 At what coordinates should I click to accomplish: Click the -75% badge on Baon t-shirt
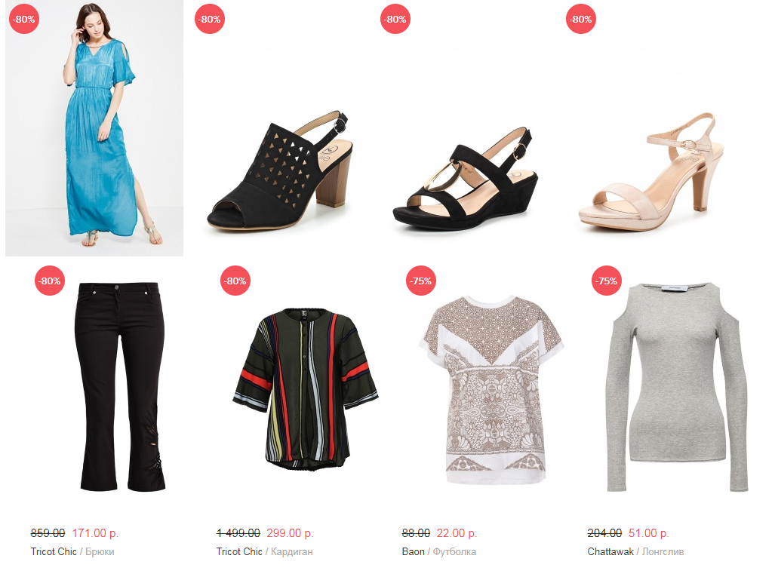click(x=421, y=281)
